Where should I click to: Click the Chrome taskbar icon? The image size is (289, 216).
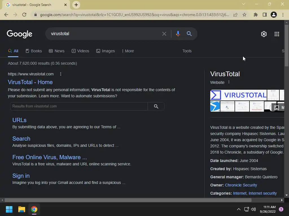coord(34,209)
